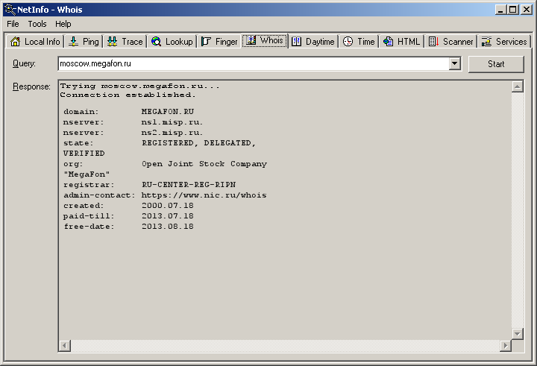Click the response scroll up arrow
Viewport: 537px width, 366px height.
click(x=517, y=86)
